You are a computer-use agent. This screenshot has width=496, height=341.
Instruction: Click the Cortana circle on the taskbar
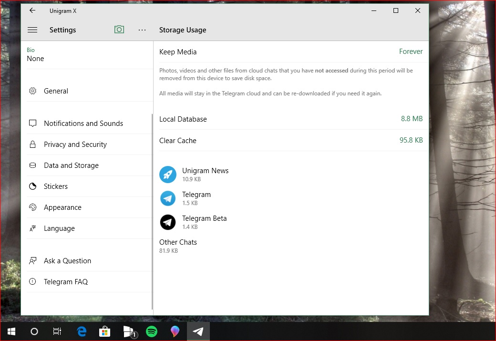click(x=34, y=331)
